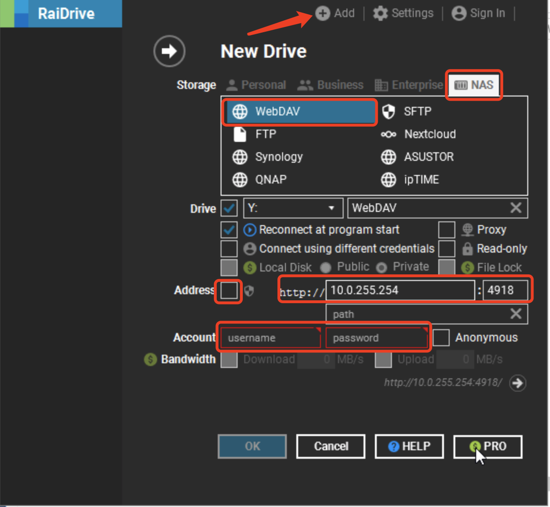Open Settings via the gear icon

[380, 13]
